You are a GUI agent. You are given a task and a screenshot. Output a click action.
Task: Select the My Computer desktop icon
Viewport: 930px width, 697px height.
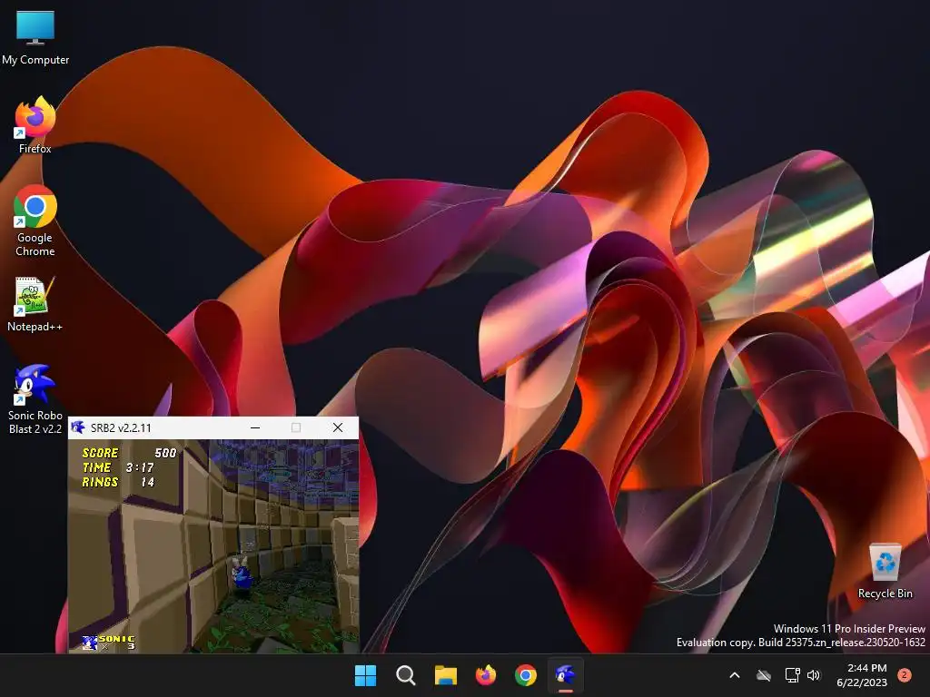(35, 37)
